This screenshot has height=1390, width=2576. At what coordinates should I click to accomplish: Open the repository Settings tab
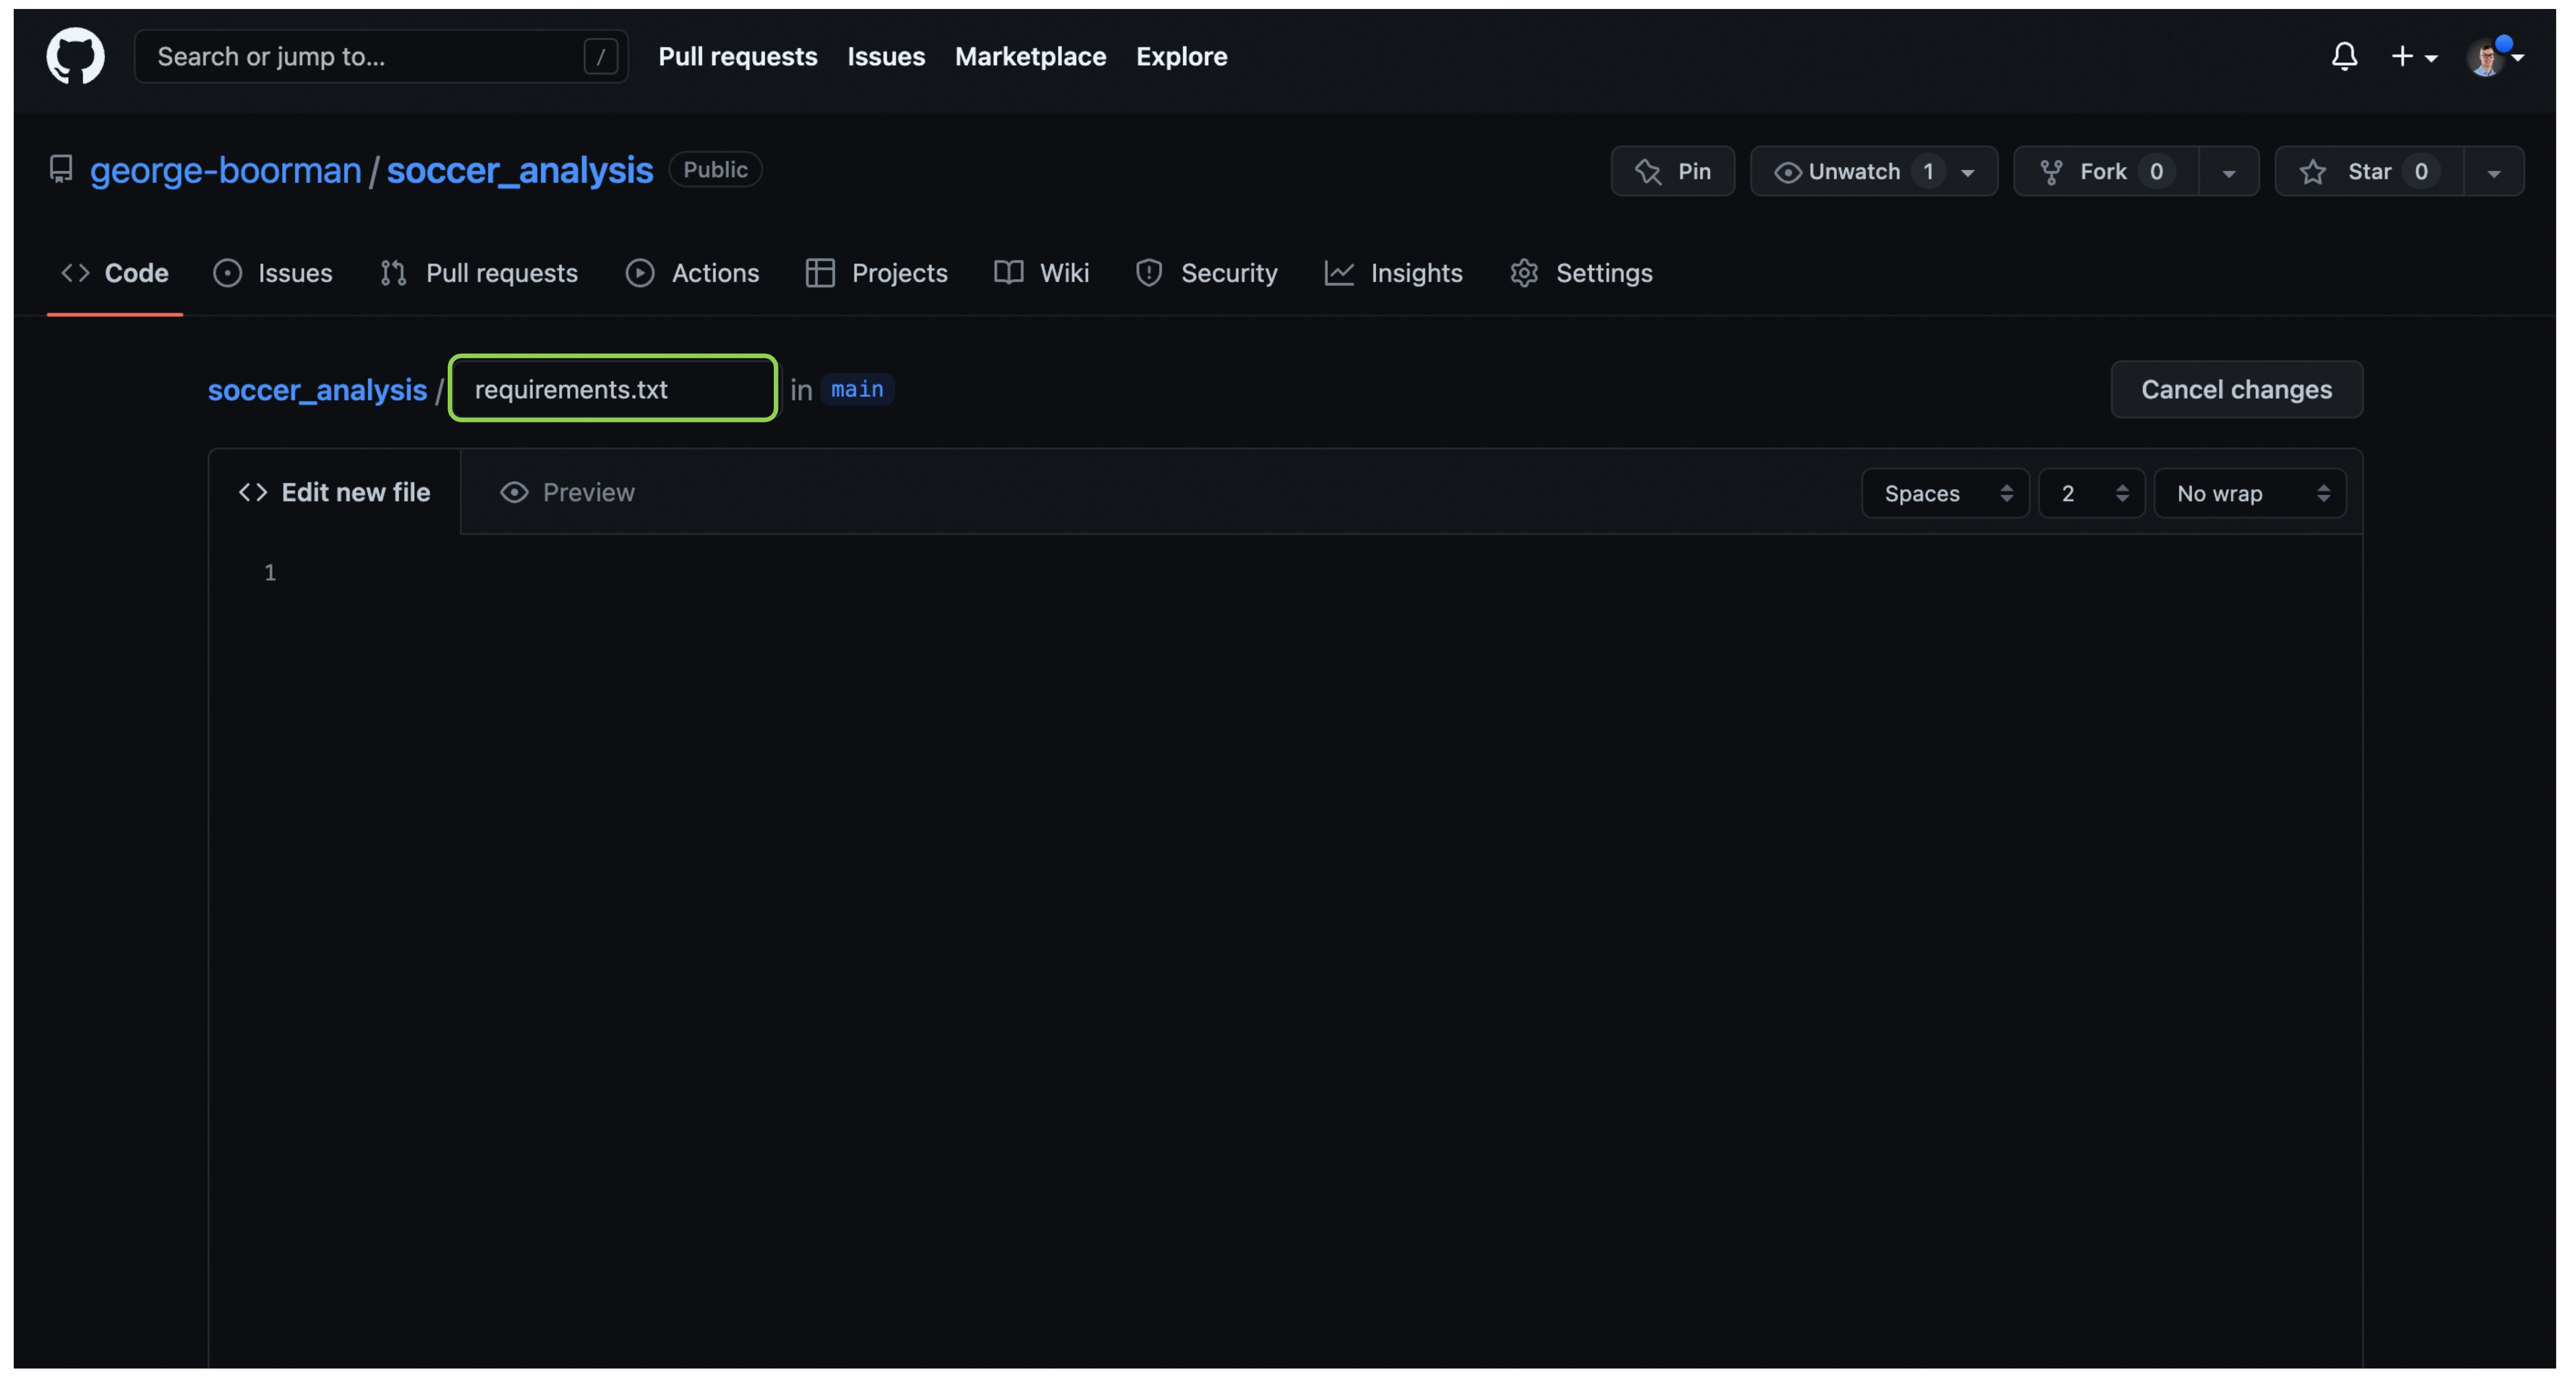(x=1581, y=273)
